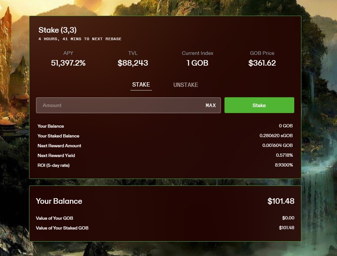Click the APY value 51,397.2%
The image size is (337, 256).
(68, 63)
